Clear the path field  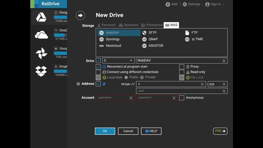224,91
